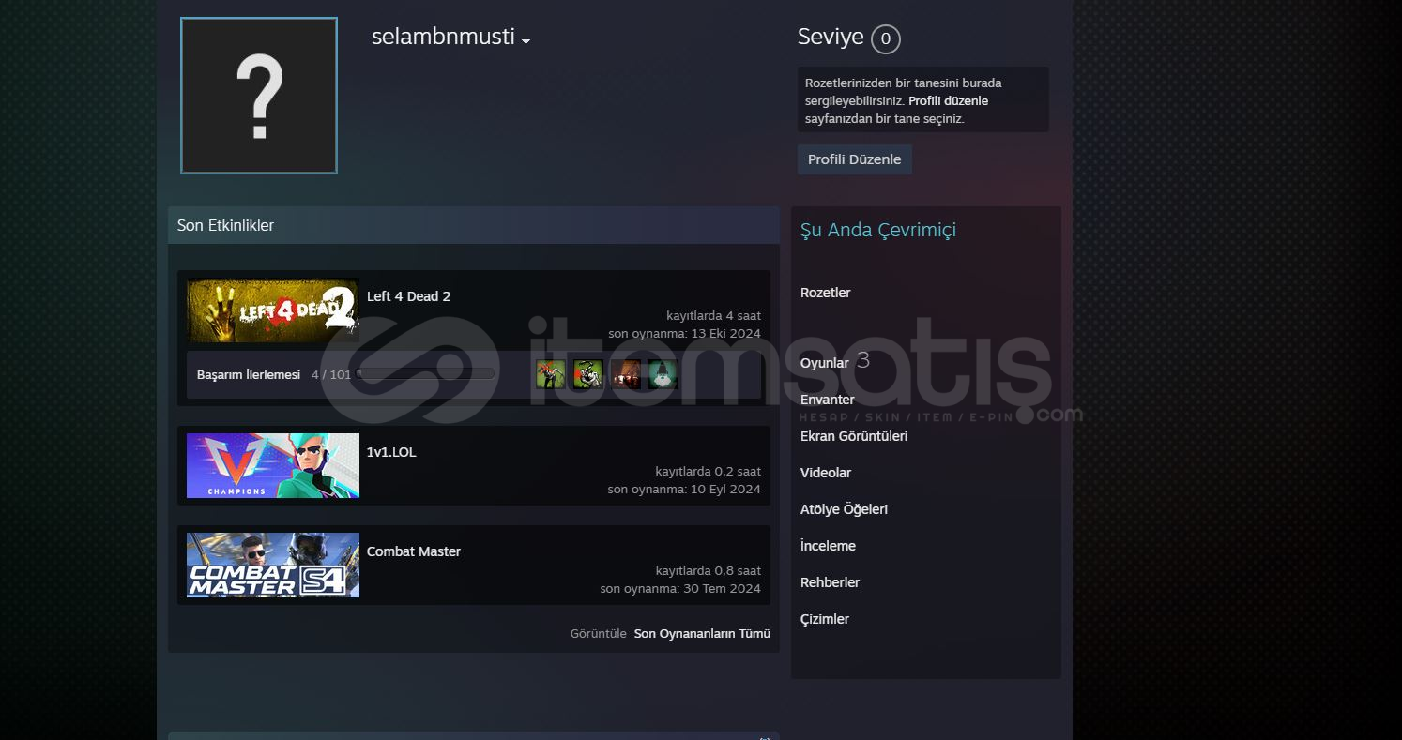Open Videolar in the profile sidebar
This screenshot has height=740, width=1402.
(826, 473)
